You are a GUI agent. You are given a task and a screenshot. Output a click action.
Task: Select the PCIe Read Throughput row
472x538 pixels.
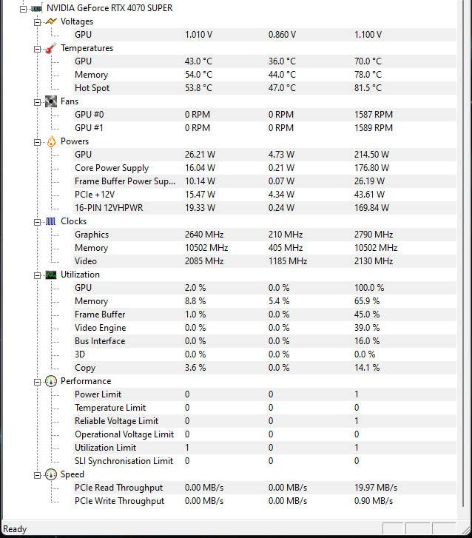pyautogui.click(x=118, y=488)
